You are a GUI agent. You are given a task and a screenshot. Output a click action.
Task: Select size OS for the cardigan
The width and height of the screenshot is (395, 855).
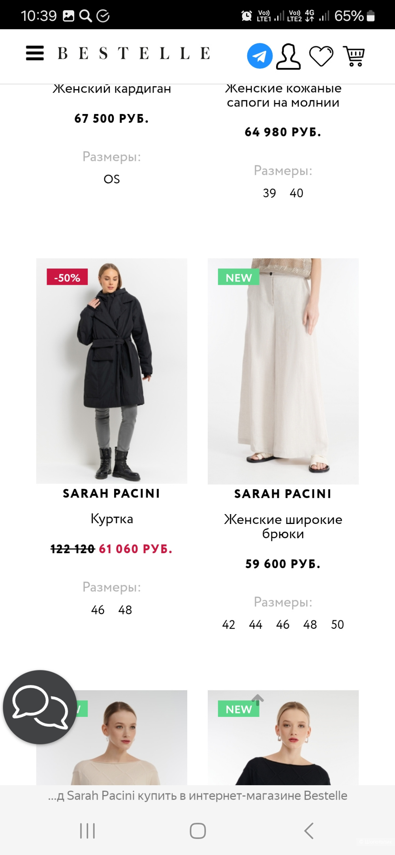pyautogui.click(x=112, y=178)
